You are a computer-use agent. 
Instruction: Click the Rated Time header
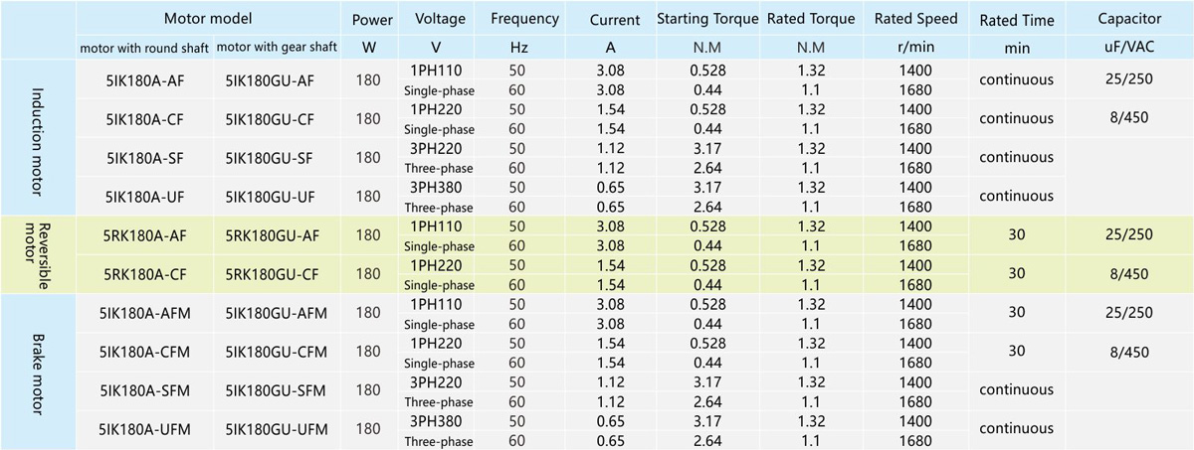(x=1016, y=21)
